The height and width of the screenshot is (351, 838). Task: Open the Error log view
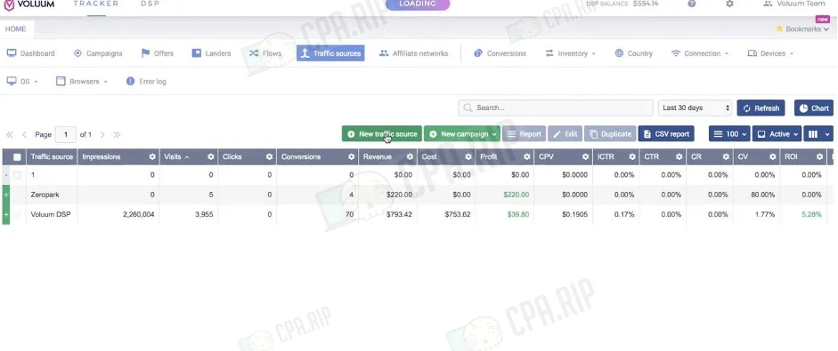pos(146,82)
